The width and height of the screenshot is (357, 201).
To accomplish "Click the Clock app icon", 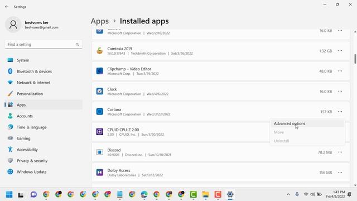I will point(99,91).
